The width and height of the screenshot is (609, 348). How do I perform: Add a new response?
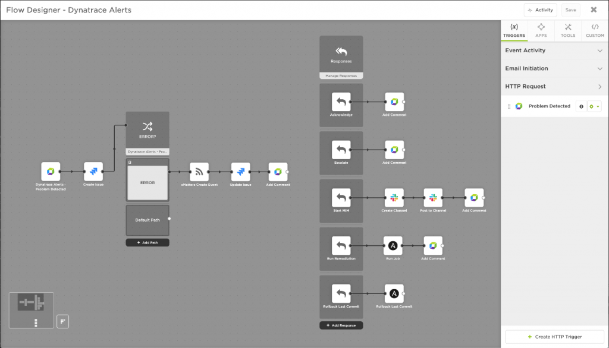[x=341, y=325]
